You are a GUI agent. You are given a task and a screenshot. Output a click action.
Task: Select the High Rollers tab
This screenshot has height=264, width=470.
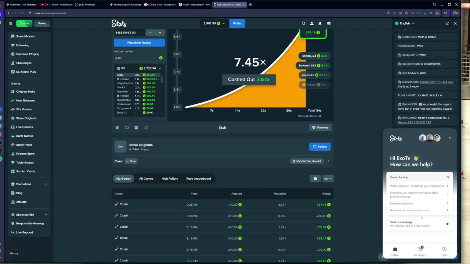[x=170, y=179]
